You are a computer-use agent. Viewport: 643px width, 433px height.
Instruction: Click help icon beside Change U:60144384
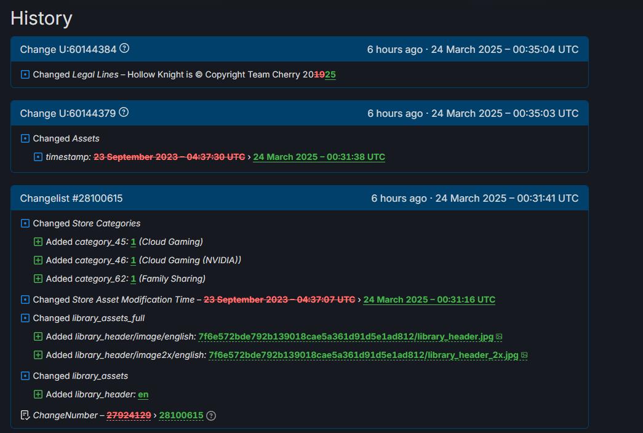point(124,49)
